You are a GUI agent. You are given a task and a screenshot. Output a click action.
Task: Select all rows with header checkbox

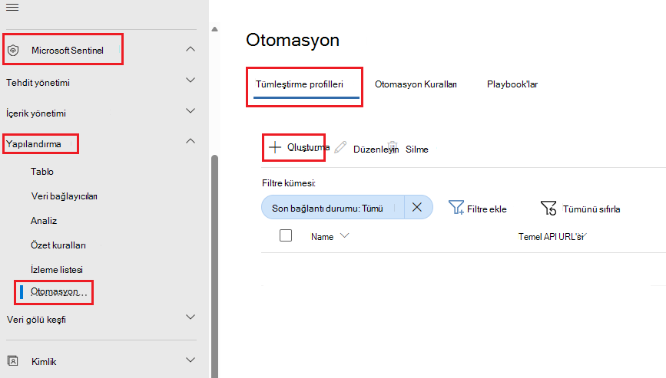pos(286,235)
